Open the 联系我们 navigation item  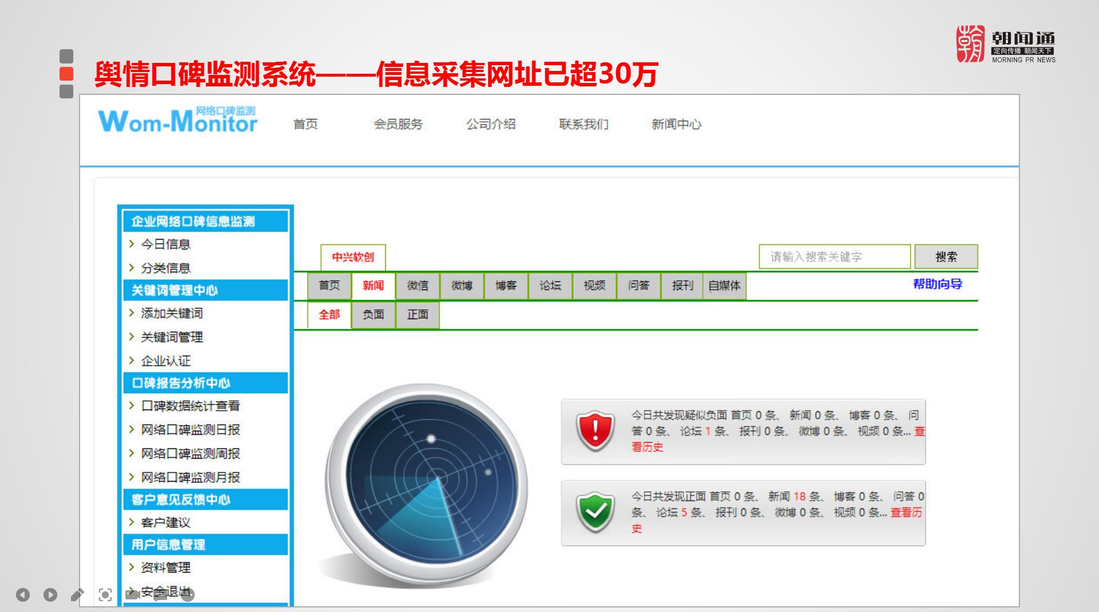[x=584, y=124]
